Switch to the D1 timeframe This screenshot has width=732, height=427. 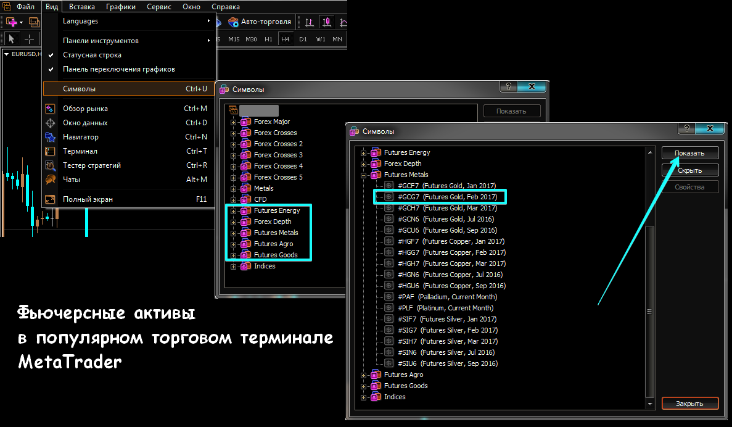pos(303,39)
